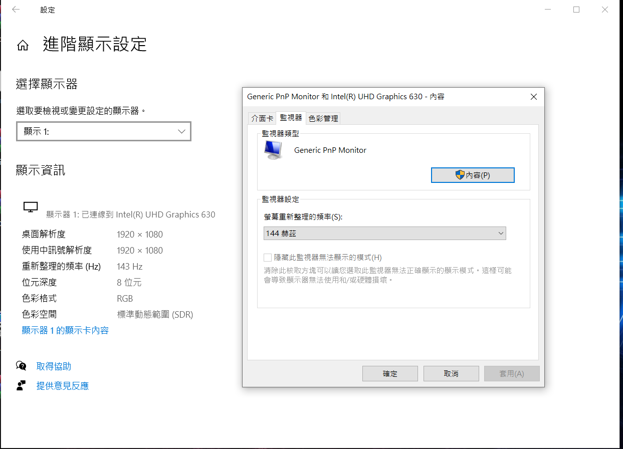Click the monitor icon beside 顯示器 1
The image size is (623, 449).
(x=31, y=206)
